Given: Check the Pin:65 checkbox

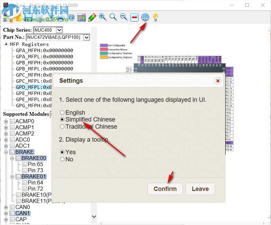Looking at the screenshot, I should tap(25, 164).
